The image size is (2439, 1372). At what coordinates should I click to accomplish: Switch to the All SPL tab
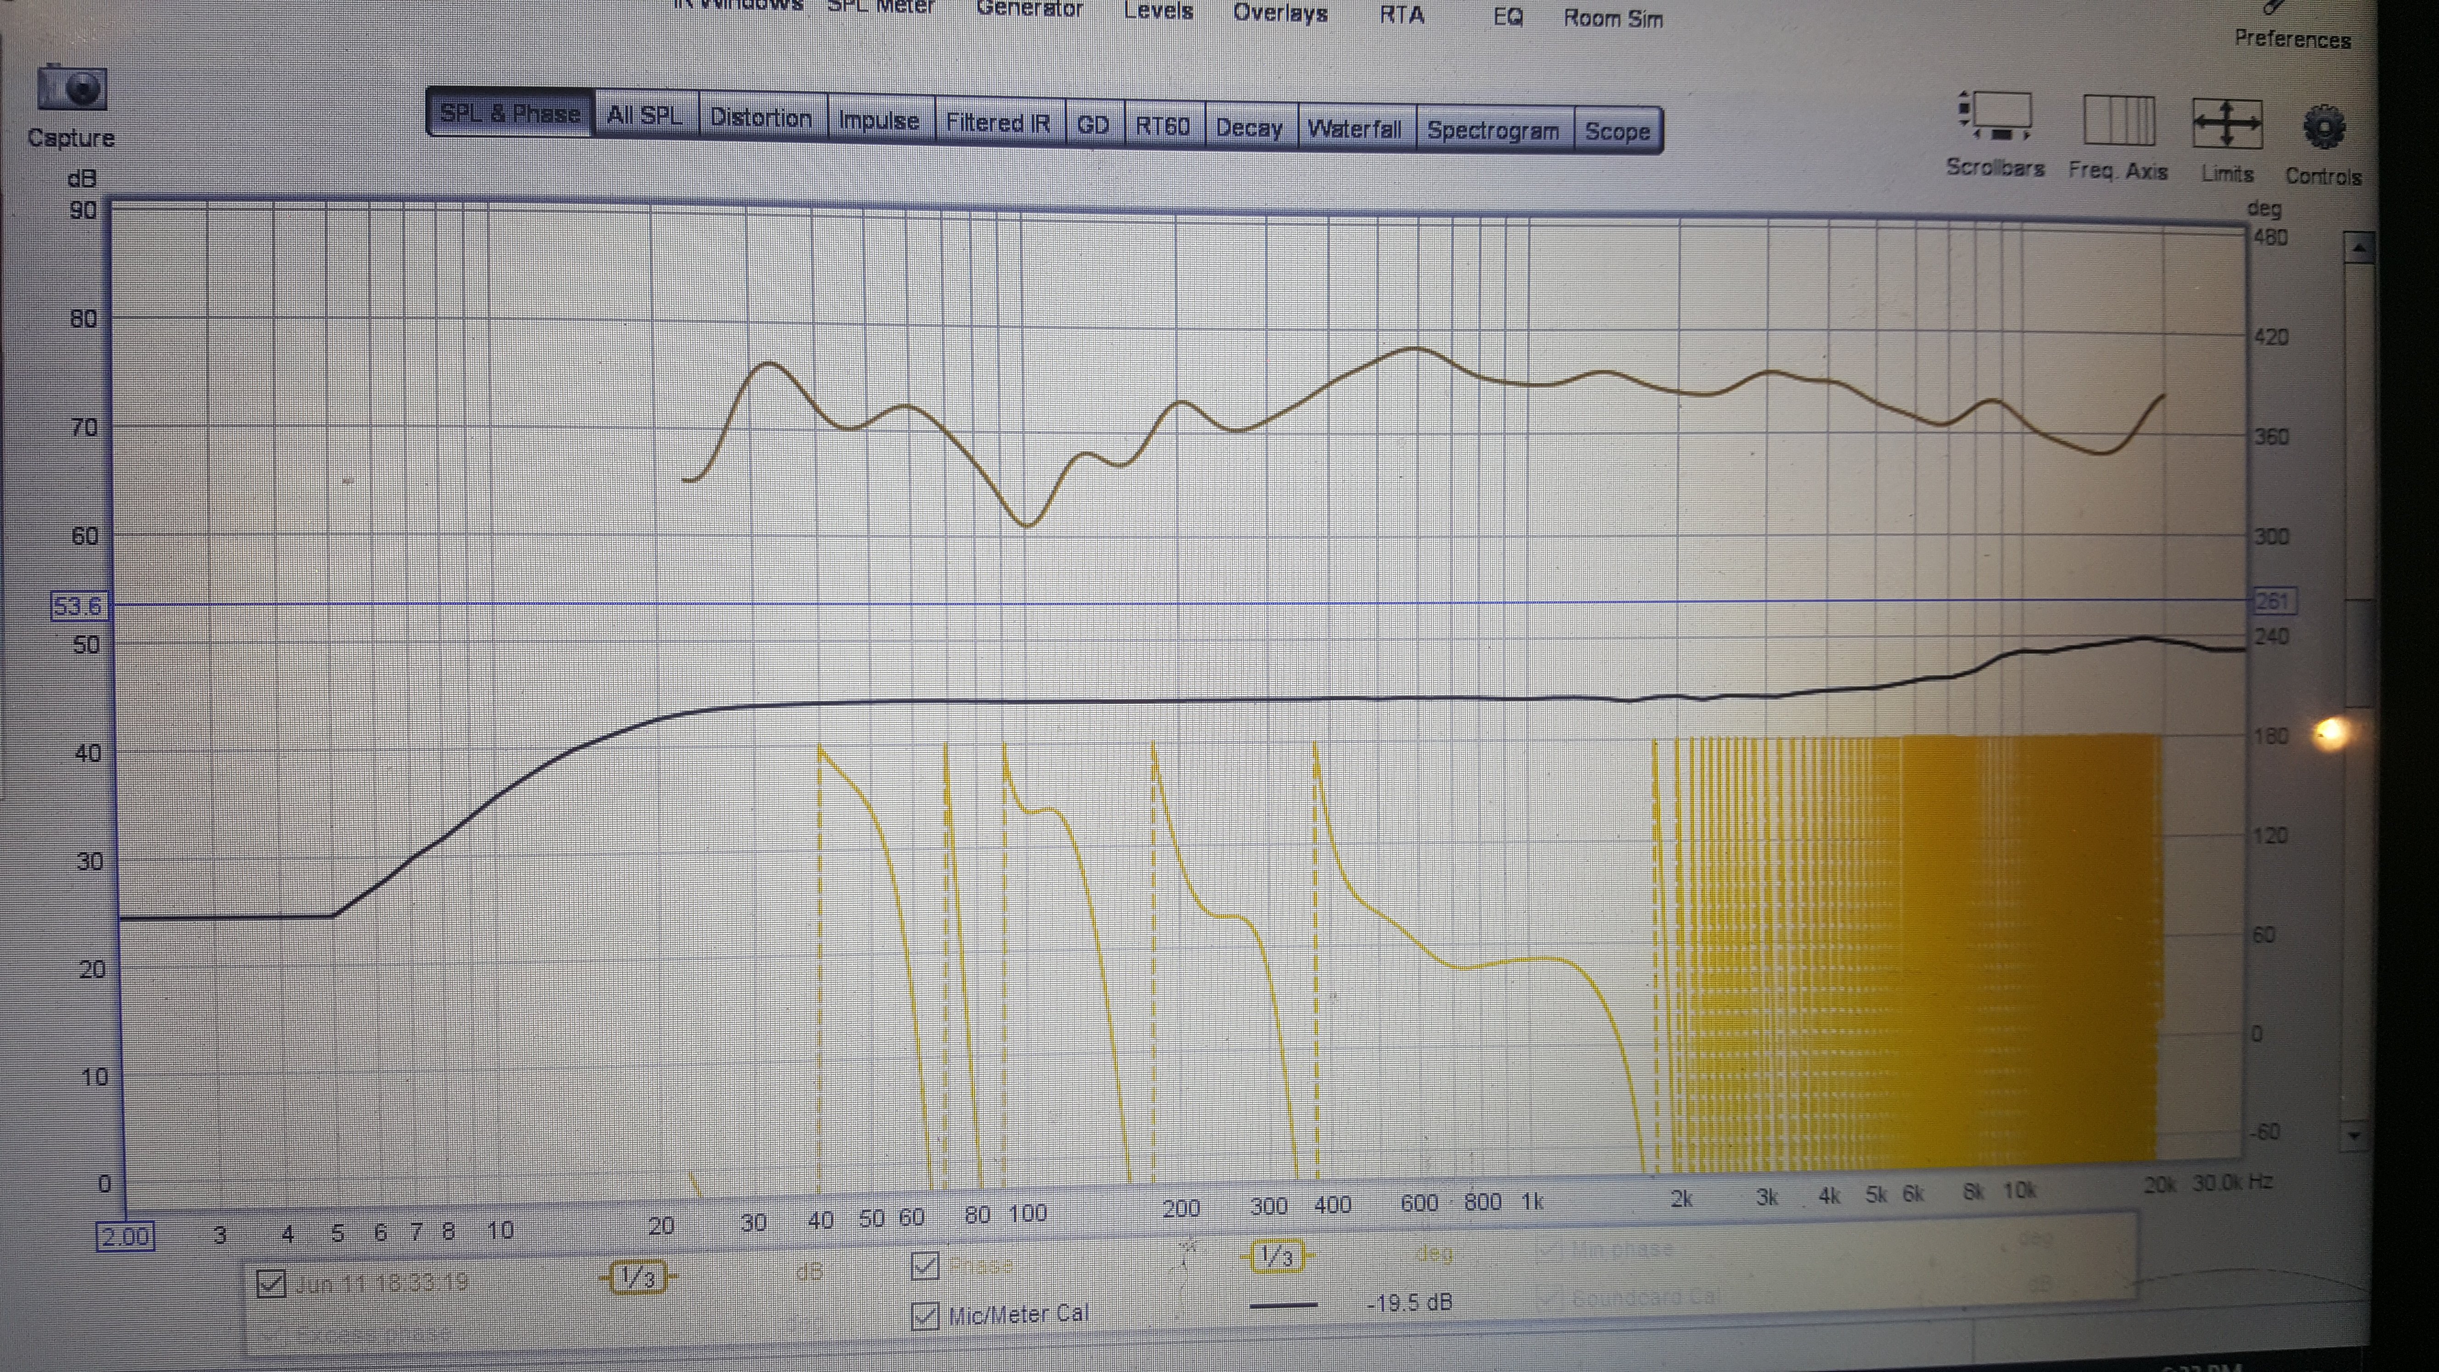pos(645,116)
